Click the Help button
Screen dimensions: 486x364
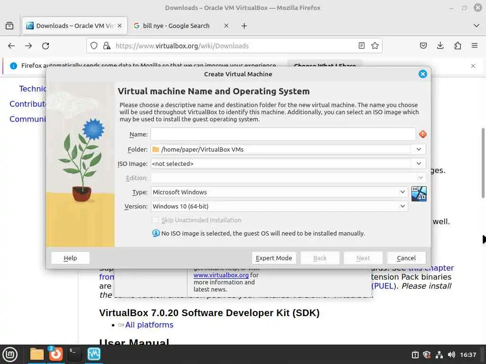tap(70, 258)
